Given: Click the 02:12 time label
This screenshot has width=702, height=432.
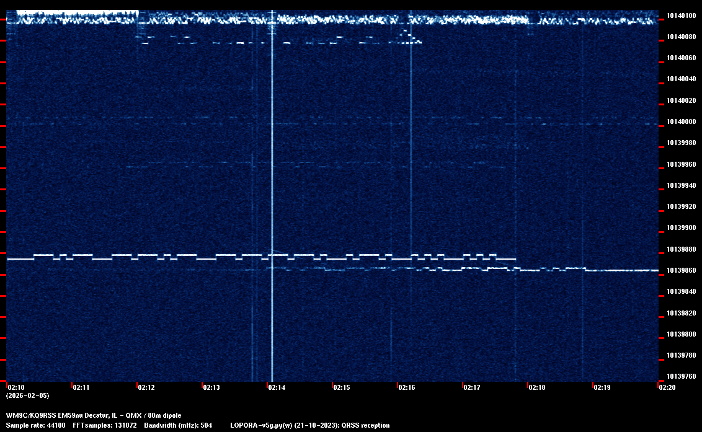Looking at the screenshot, I should (x=146, y=387).
